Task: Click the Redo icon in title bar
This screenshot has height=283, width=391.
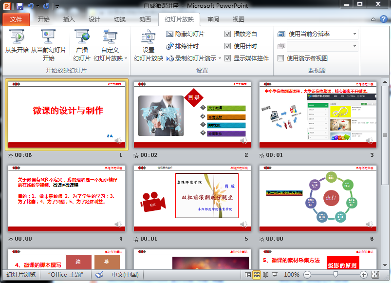Action: 46,6
